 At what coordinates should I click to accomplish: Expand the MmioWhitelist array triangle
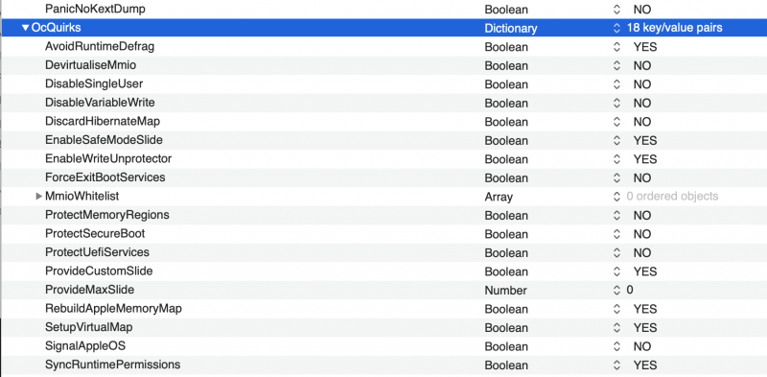[39, 197]
